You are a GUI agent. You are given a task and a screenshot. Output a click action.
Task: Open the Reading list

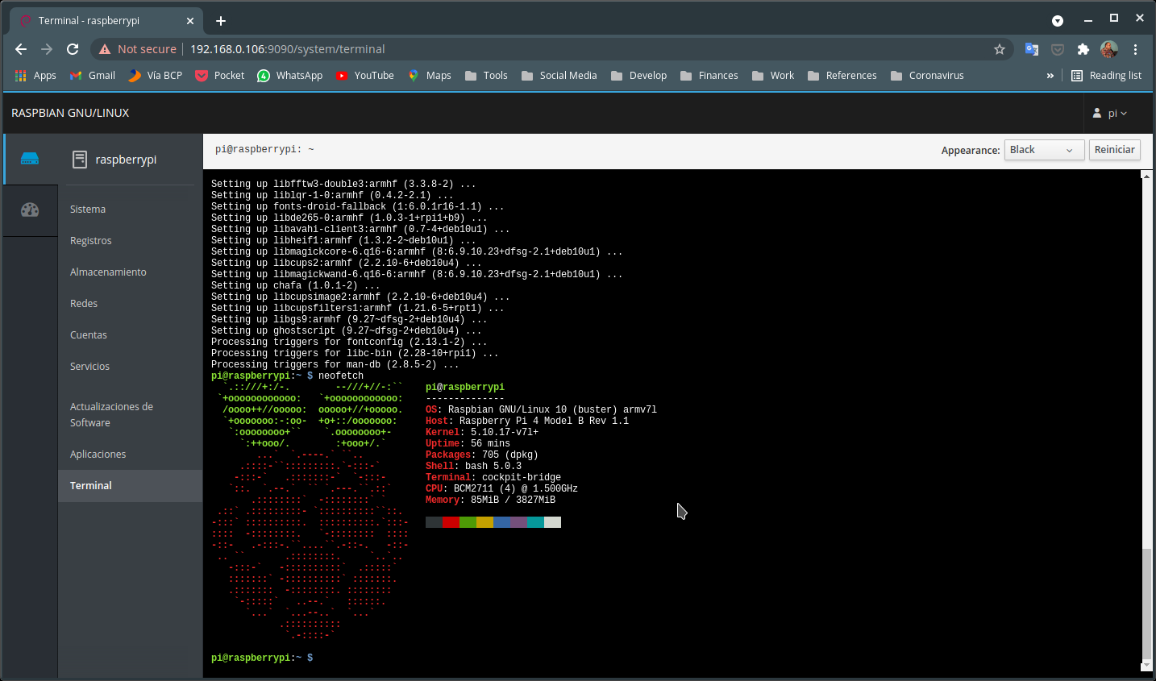pos(1106,76)
